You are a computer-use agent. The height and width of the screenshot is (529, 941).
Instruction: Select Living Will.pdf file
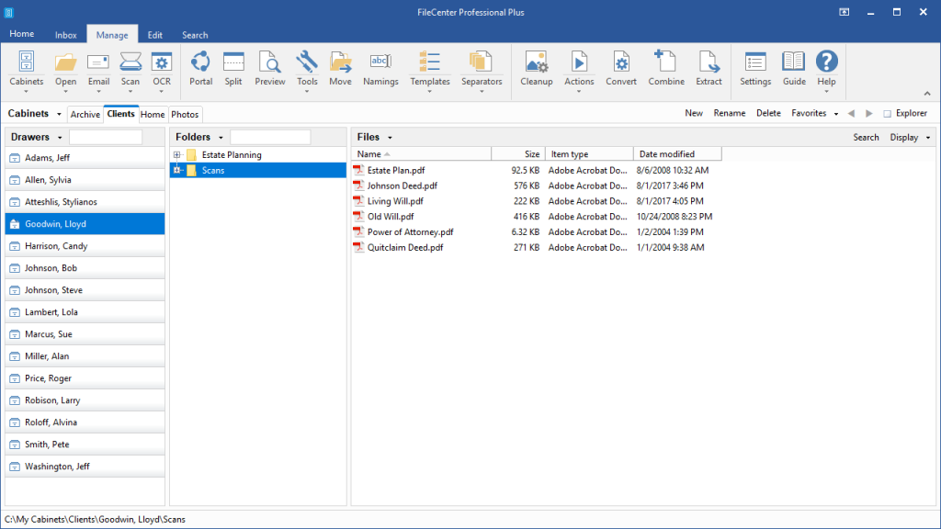pos(395,201)
